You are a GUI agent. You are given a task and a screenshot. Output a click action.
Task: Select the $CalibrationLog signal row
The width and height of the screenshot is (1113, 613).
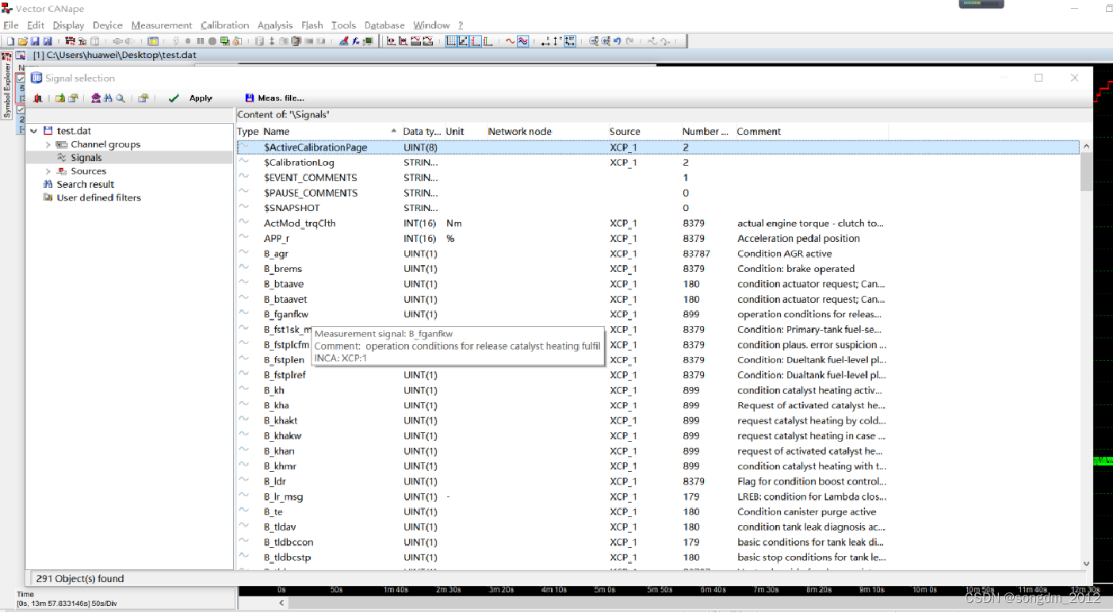click(658, 163)
